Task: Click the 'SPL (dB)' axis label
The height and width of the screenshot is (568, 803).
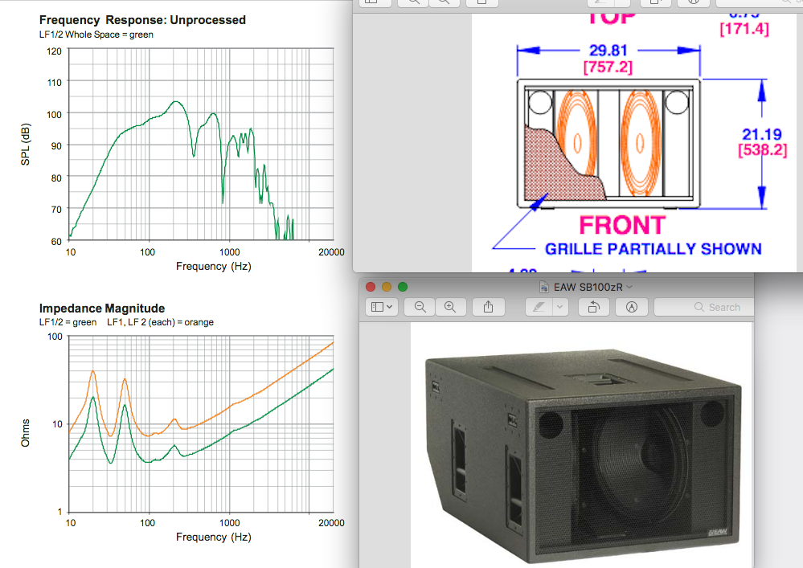Action: click(x=25, y=145)
